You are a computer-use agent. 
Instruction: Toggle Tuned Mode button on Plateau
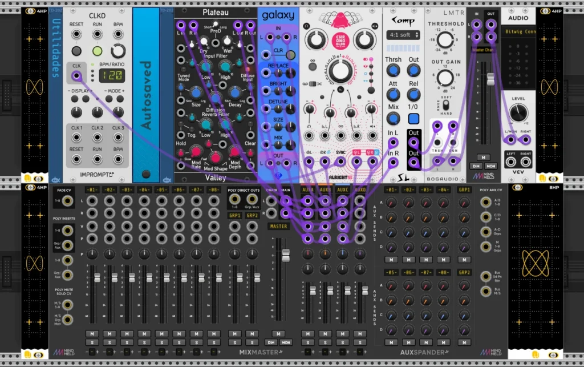coord(183,70)
